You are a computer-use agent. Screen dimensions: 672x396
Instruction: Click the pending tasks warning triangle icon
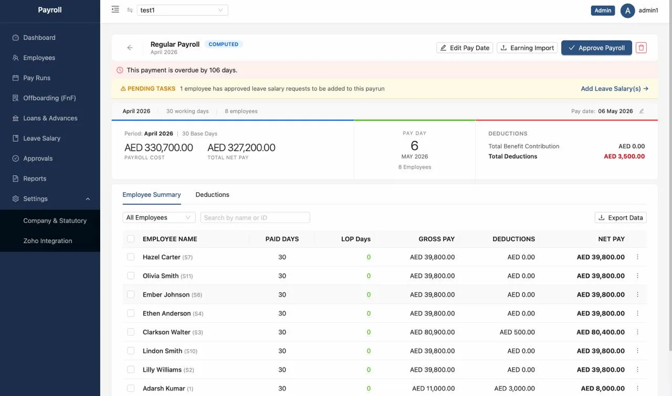[x=123, y=89]
